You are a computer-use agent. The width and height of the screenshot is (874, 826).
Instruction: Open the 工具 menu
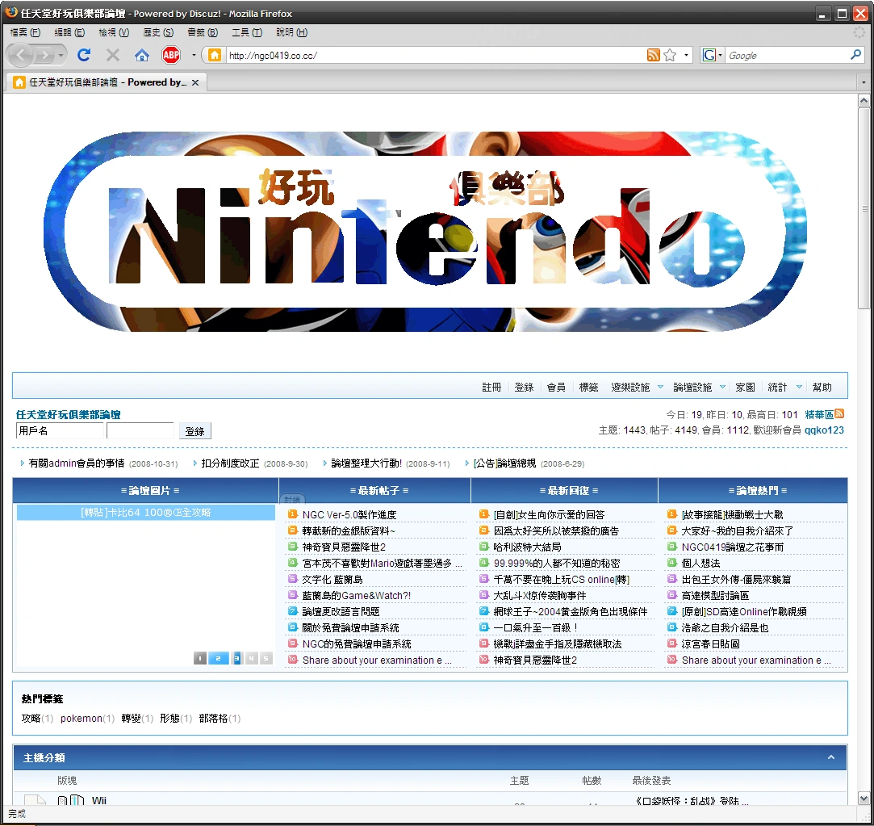tap(247, 32)
